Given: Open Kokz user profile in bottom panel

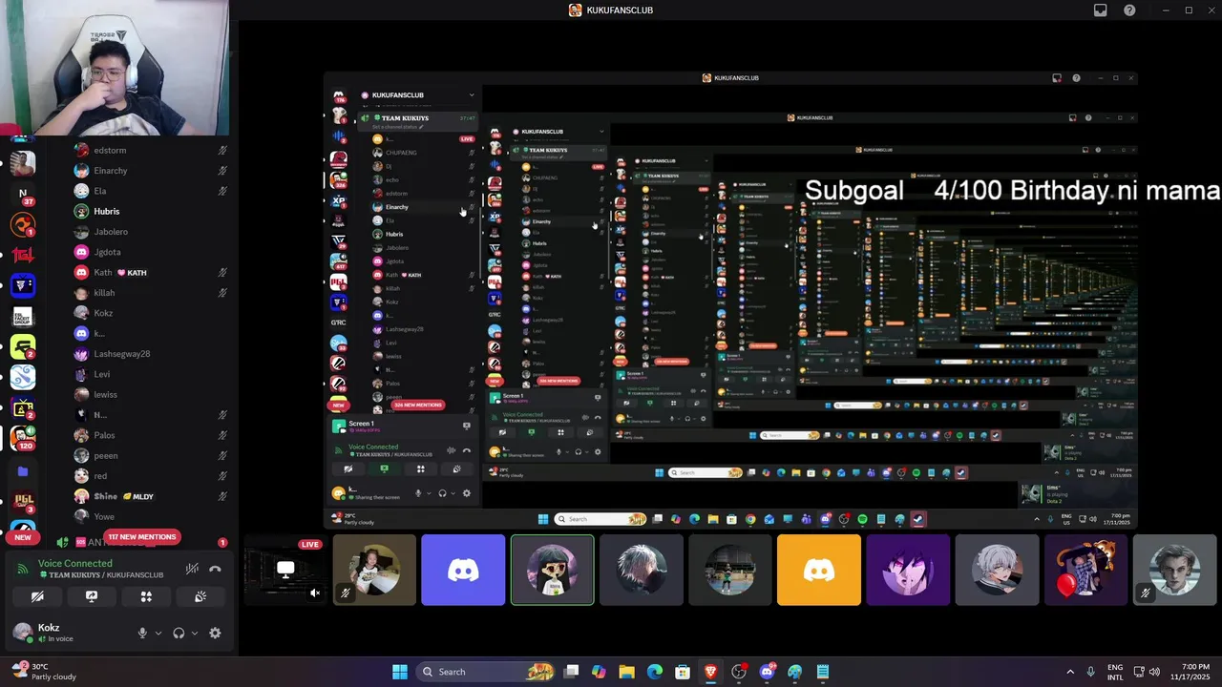Looking at the screenshot, I should (x=67, y=632).
